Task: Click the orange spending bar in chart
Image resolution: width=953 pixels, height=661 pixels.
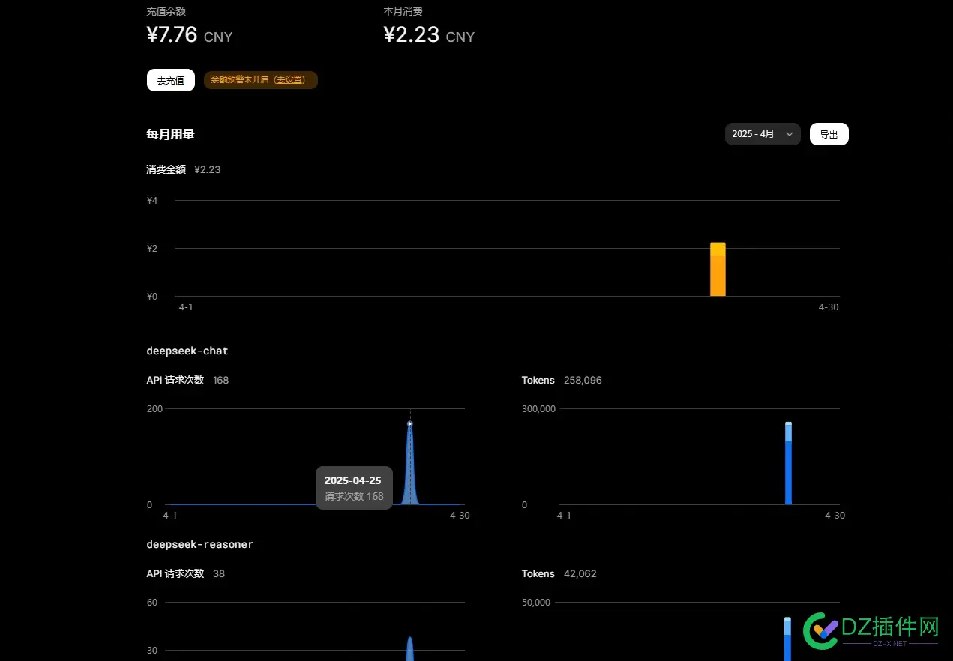Action: coord(718,270)
